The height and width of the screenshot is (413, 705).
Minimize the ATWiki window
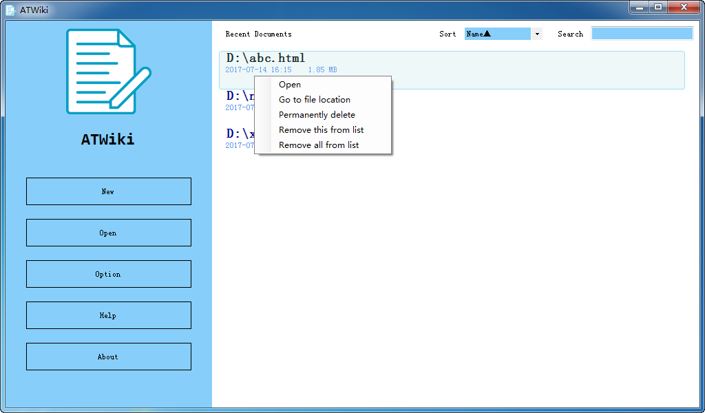[x=640, y=7]
